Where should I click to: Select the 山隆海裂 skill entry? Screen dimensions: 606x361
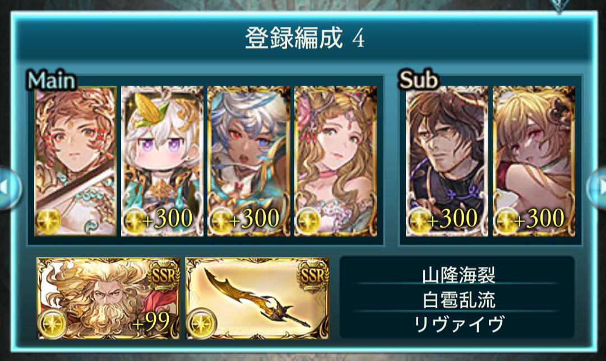[459, 275]
